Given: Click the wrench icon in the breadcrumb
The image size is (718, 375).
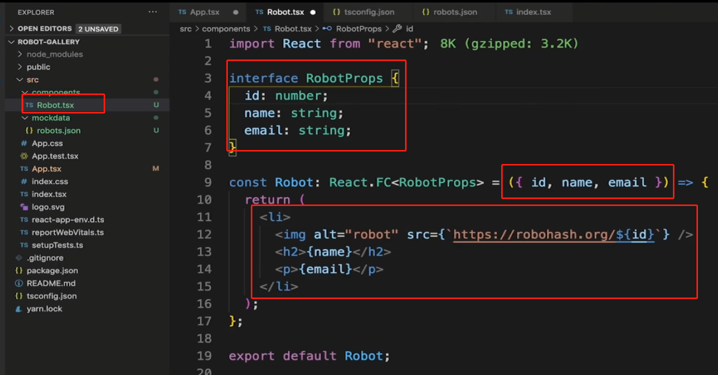Looking at the screenshot, I should [398, 29].
